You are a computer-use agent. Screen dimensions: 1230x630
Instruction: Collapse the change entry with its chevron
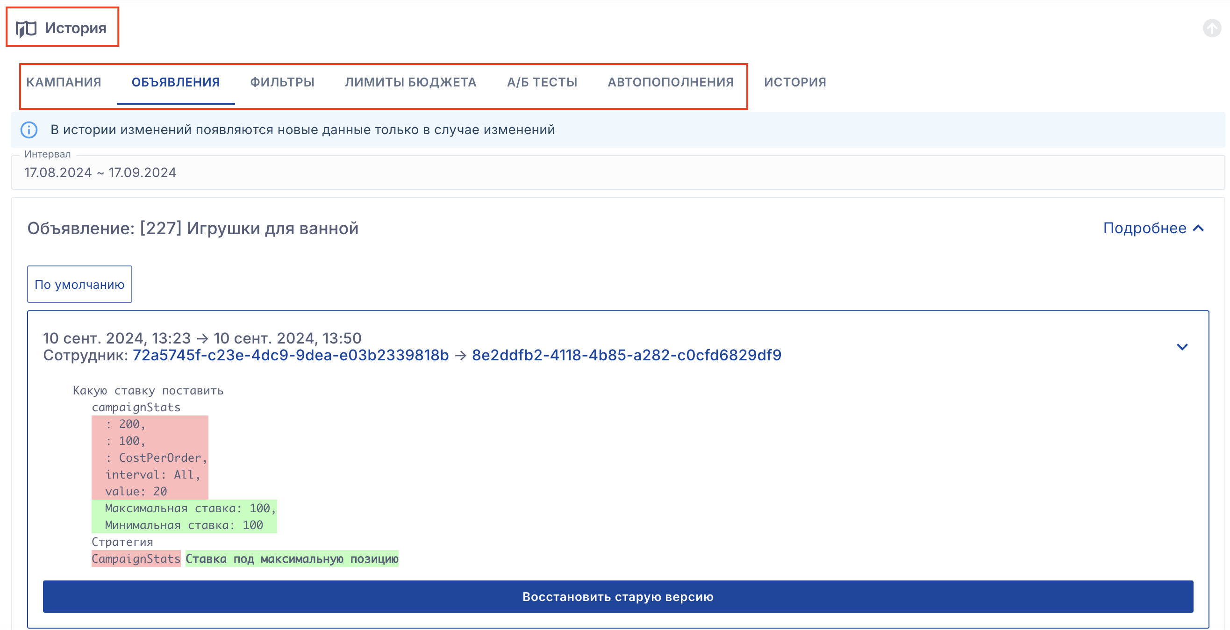coord(1182,347)
